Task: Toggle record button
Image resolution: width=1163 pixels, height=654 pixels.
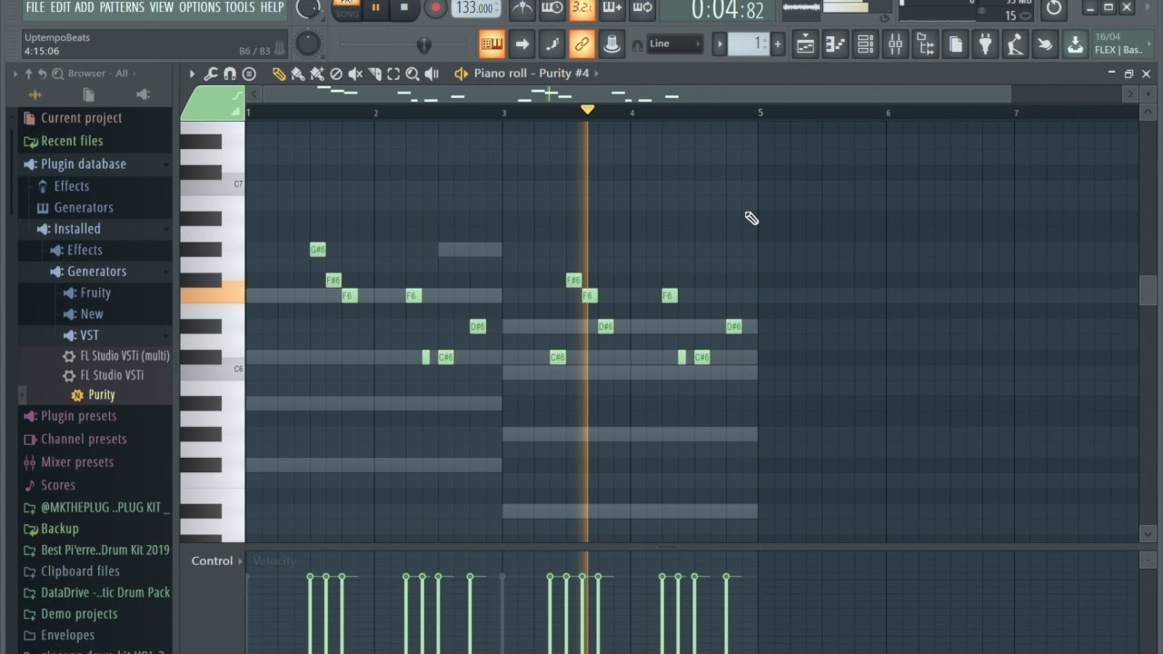Action: click(x=435, y=8)
